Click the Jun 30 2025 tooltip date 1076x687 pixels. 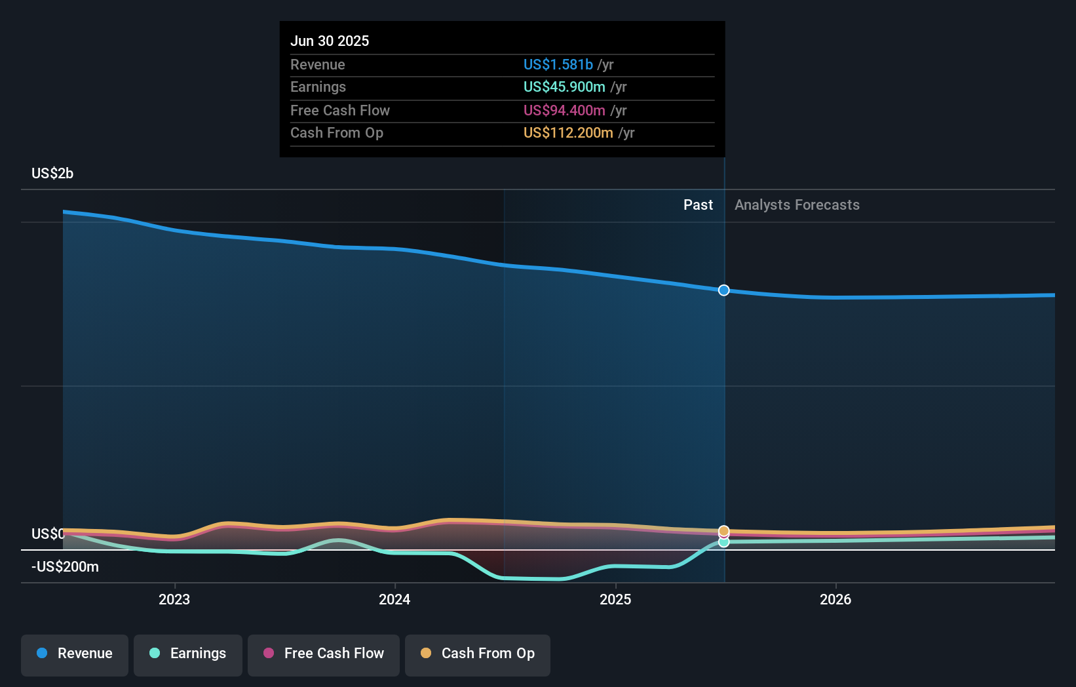point(330,41)
